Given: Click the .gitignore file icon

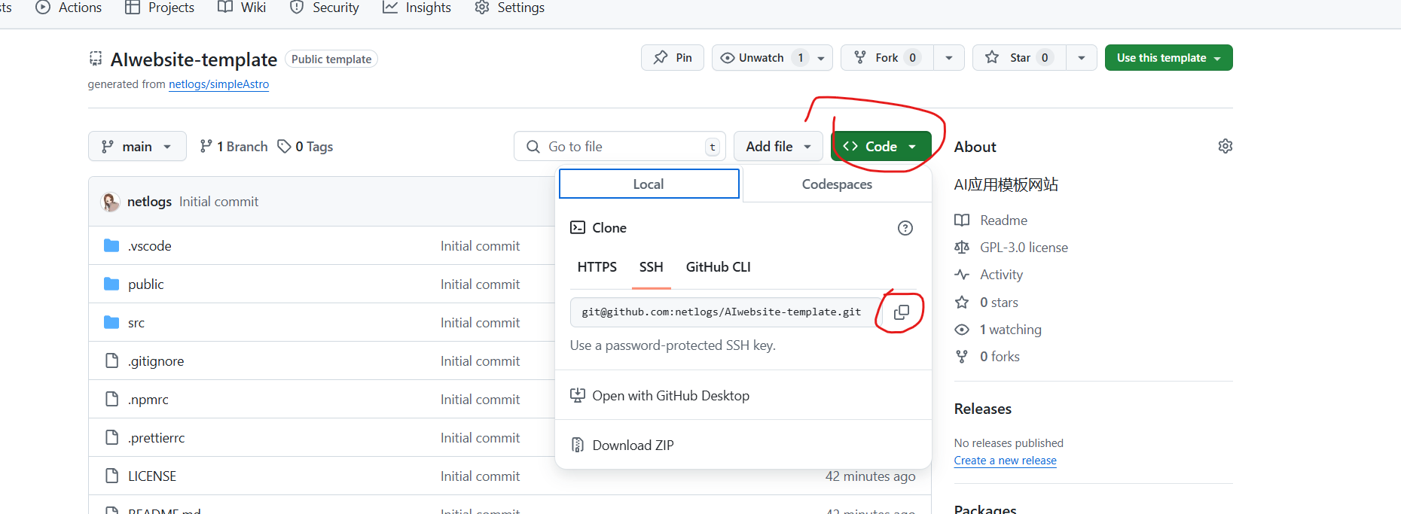Looking at the screenshot, I should click(x=112, y=360).
